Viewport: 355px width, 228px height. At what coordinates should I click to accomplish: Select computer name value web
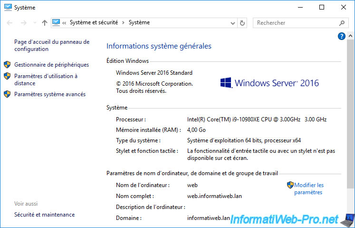click(192, 185)
